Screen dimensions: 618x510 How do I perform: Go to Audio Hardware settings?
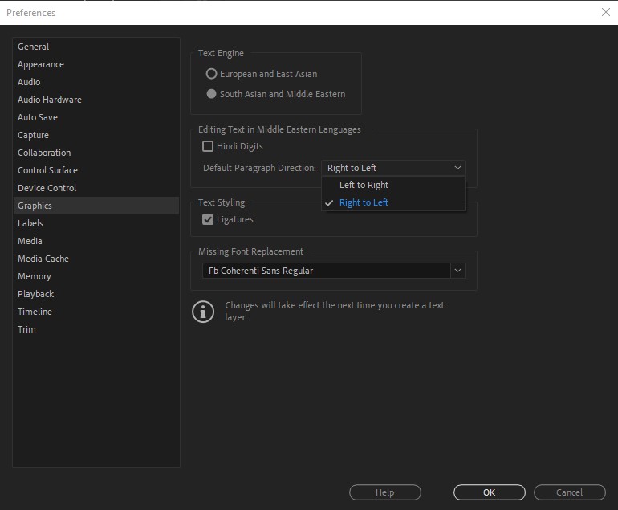click(50, 100)
